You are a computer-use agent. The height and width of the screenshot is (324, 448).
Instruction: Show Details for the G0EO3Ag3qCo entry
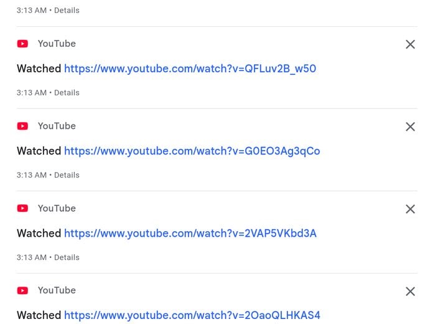point(67,175)
